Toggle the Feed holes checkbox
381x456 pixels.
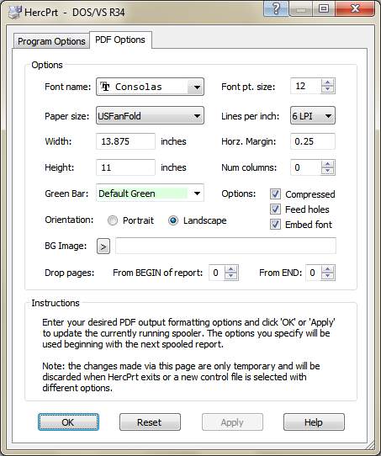[275, 209]
